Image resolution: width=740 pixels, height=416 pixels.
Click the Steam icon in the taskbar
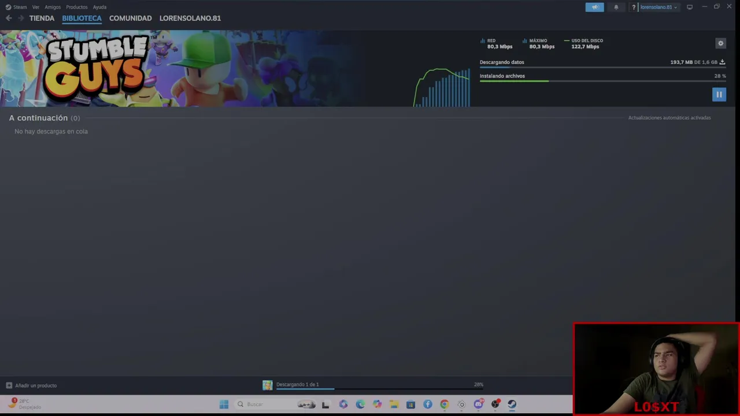coord(512,404)
